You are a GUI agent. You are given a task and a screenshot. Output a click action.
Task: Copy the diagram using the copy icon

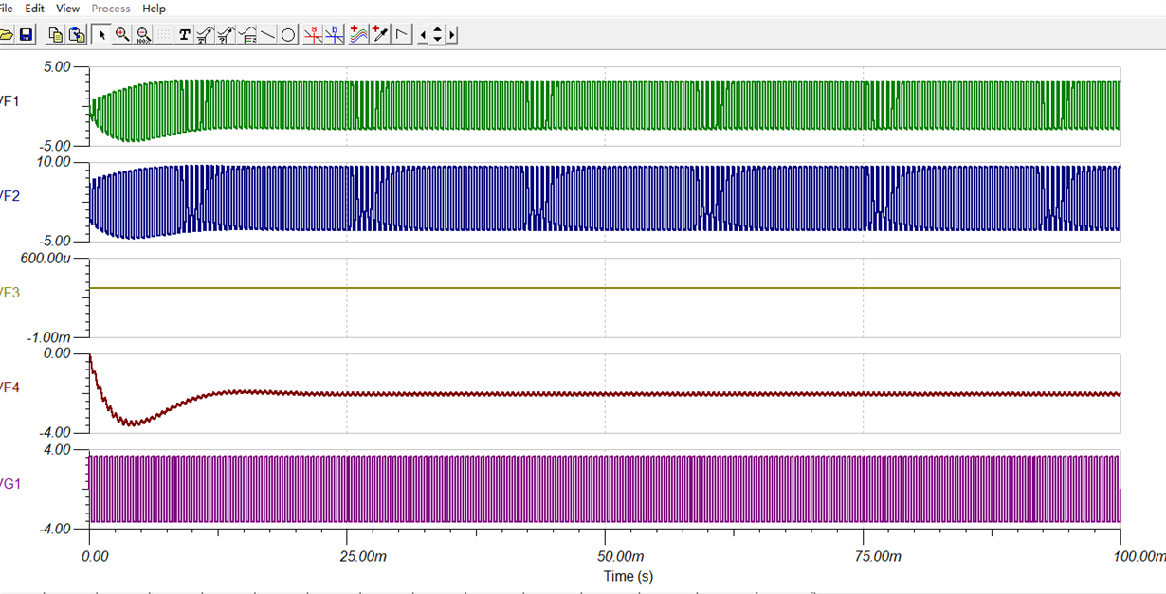pyautogui.click(x=55, y=35)
